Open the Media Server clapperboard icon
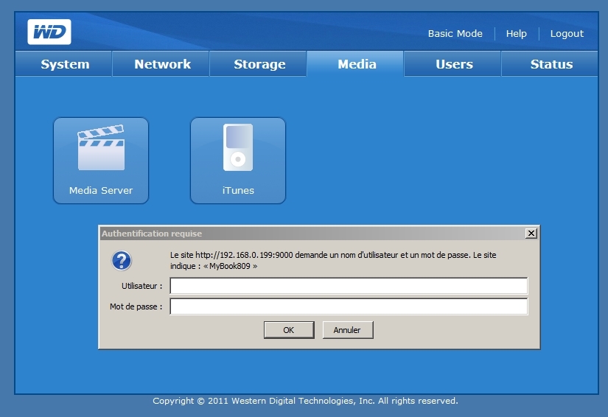 [x=101, y=147]
